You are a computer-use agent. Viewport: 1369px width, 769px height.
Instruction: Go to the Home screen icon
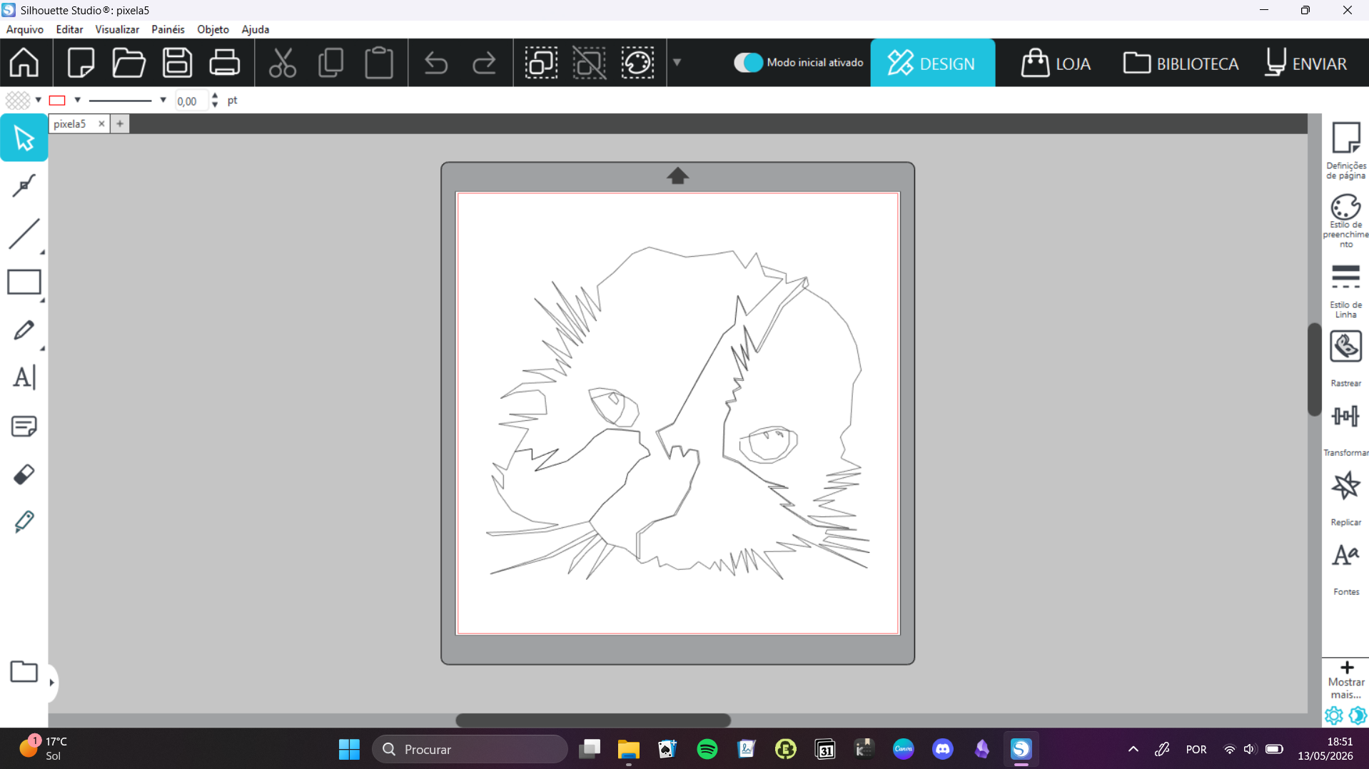(x=24, y=63)
